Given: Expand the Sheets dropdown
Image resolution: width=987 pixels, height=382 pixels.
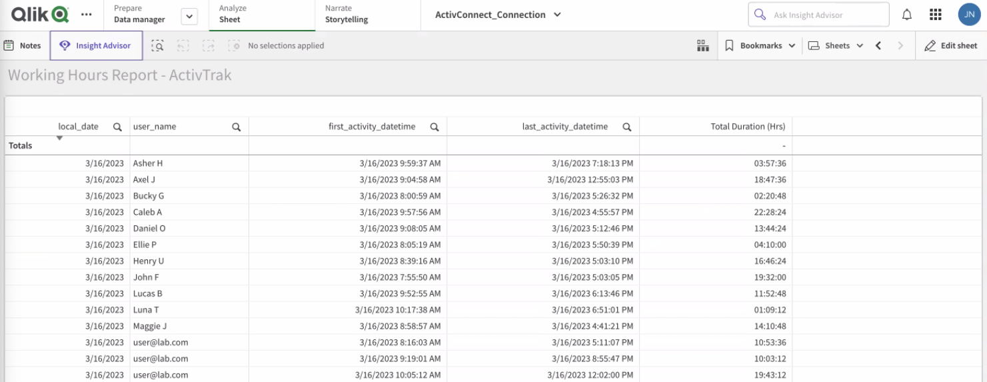Looking at the screenshot, I should [x=836, y=45].
